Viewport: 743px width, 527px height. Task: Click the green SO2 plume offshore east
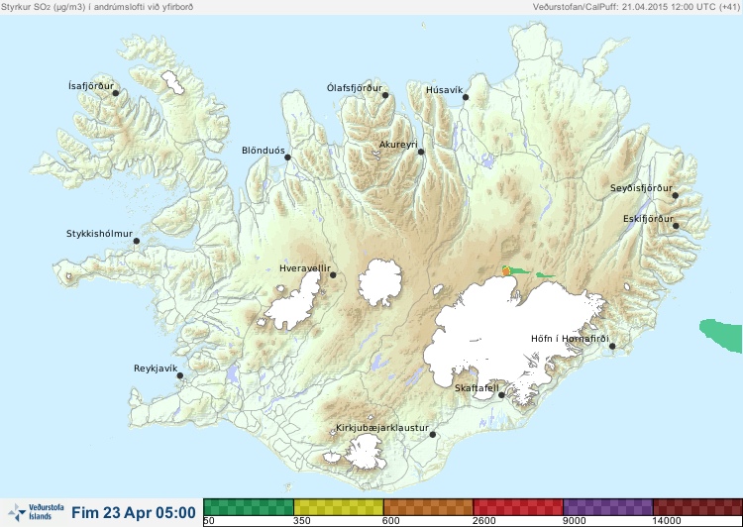tap(722, 335)
